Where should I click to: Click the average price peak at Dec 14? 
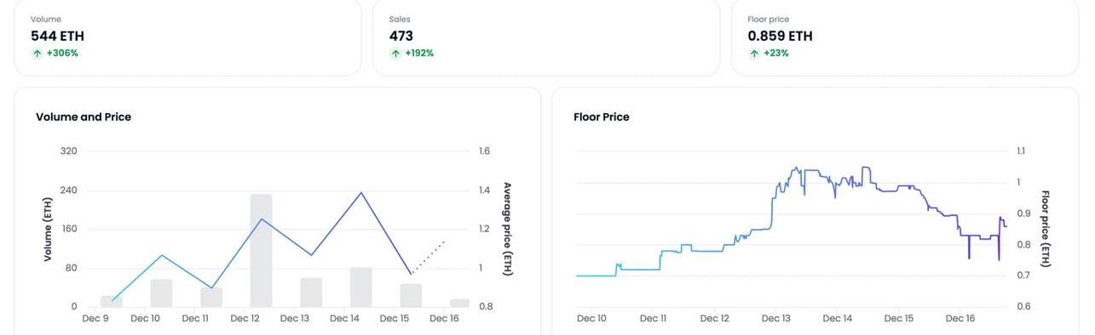[361, 193]
